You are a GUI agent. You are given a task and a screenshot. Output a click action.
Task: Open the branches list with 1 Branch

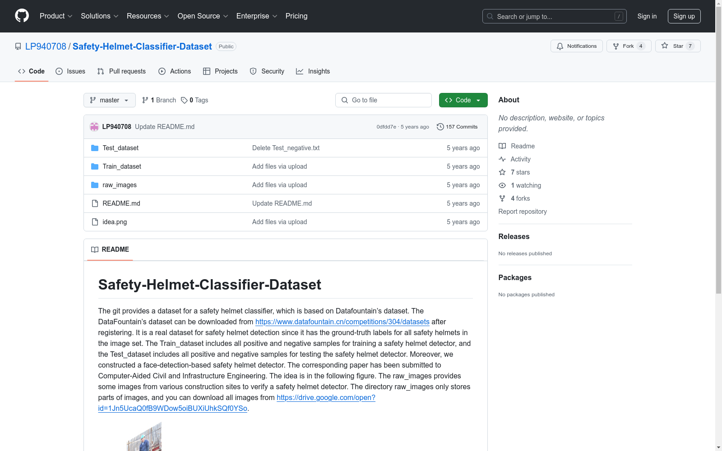[x=159, y=100]
